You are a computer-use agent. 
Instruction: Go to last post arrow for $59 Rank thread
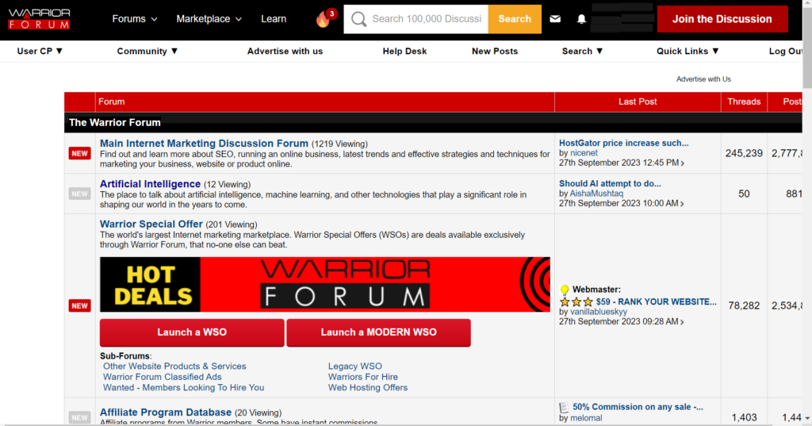tap(682, 322)
